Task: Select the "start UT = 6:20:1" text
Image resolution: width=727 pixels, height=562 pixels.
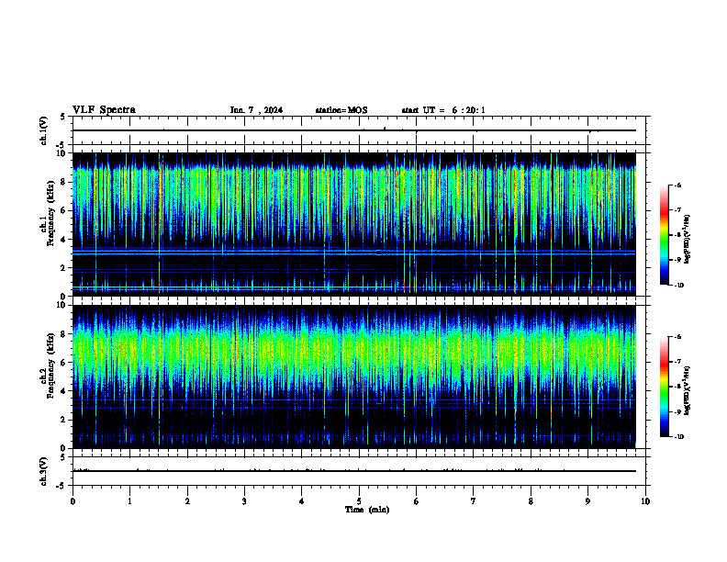Action: (x=443, y=110)
